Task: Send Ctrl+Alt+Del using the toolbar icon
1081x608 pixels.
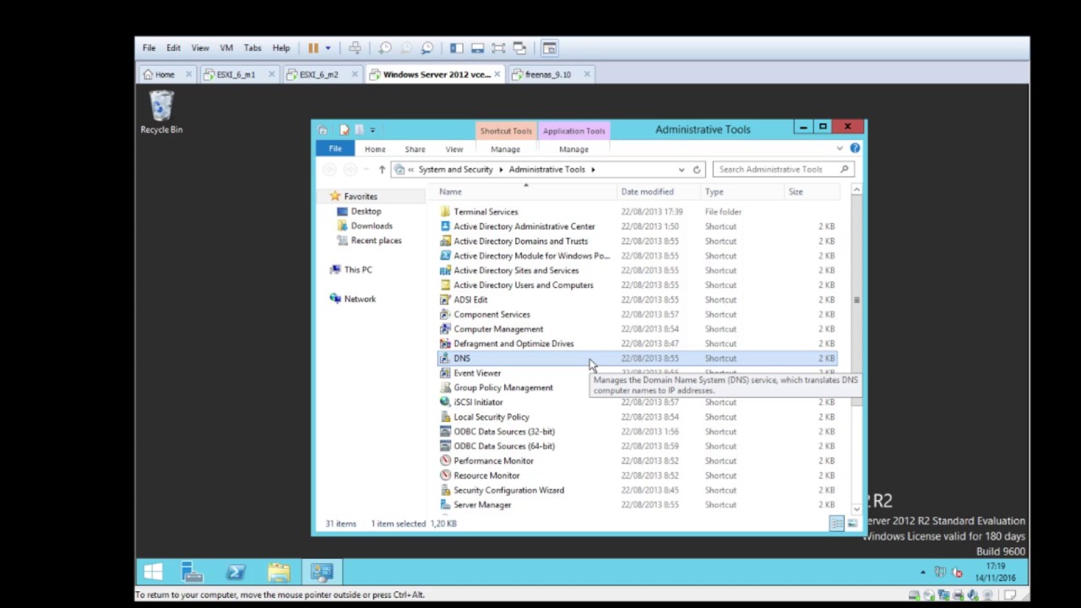Action: [x=355, y=48]
